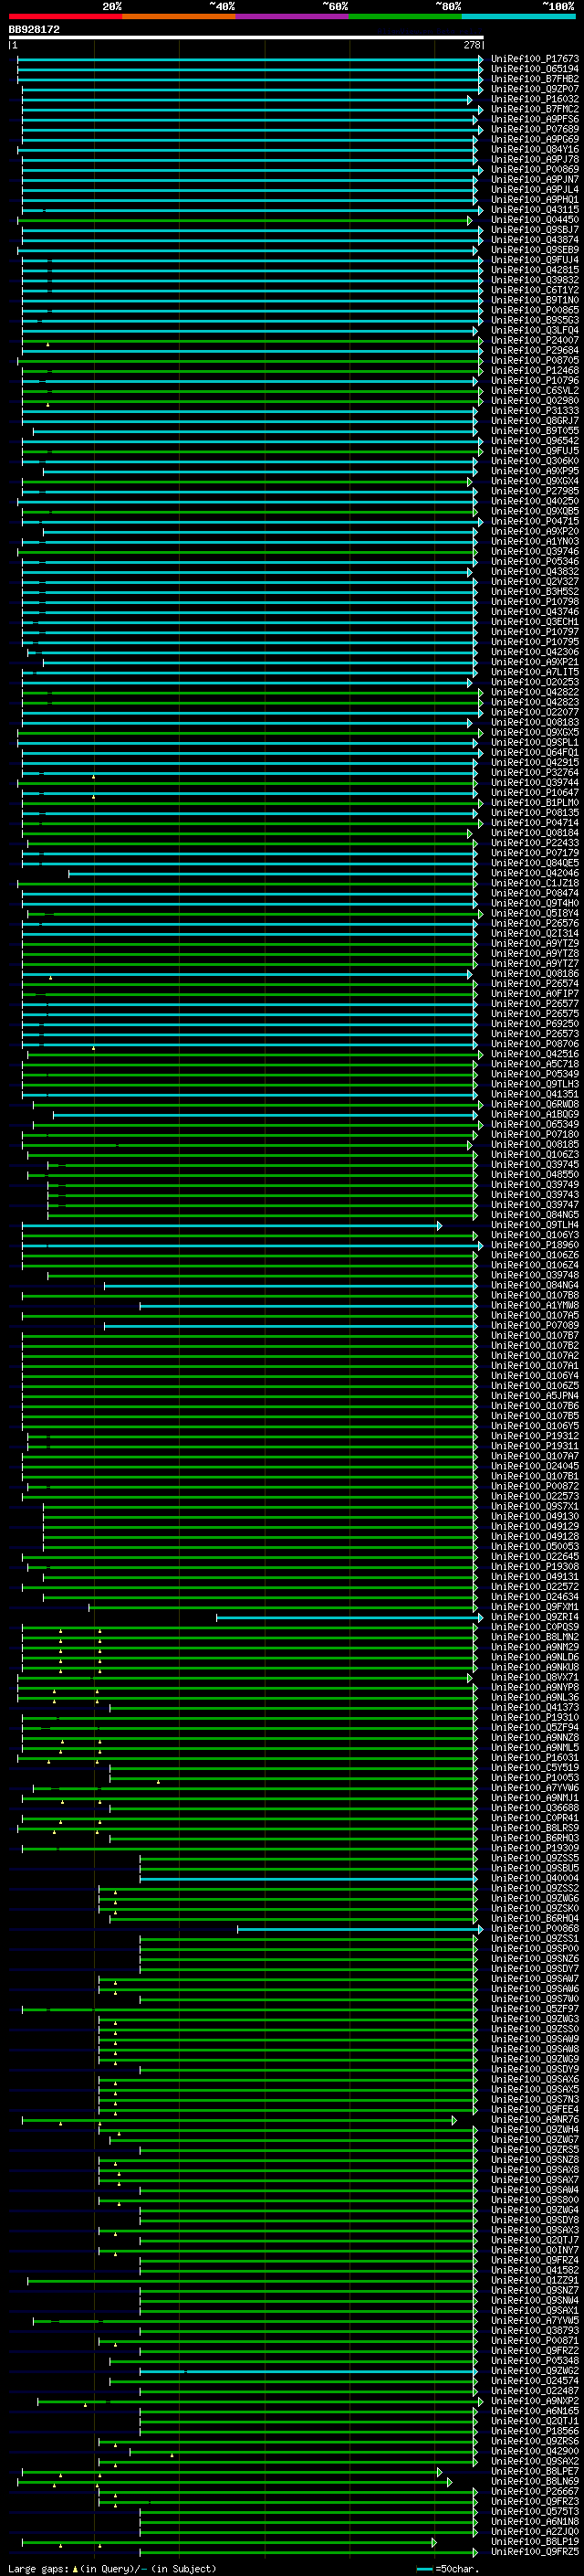
Task: Select the UniRef100_P24007 label
Action: 535,341
